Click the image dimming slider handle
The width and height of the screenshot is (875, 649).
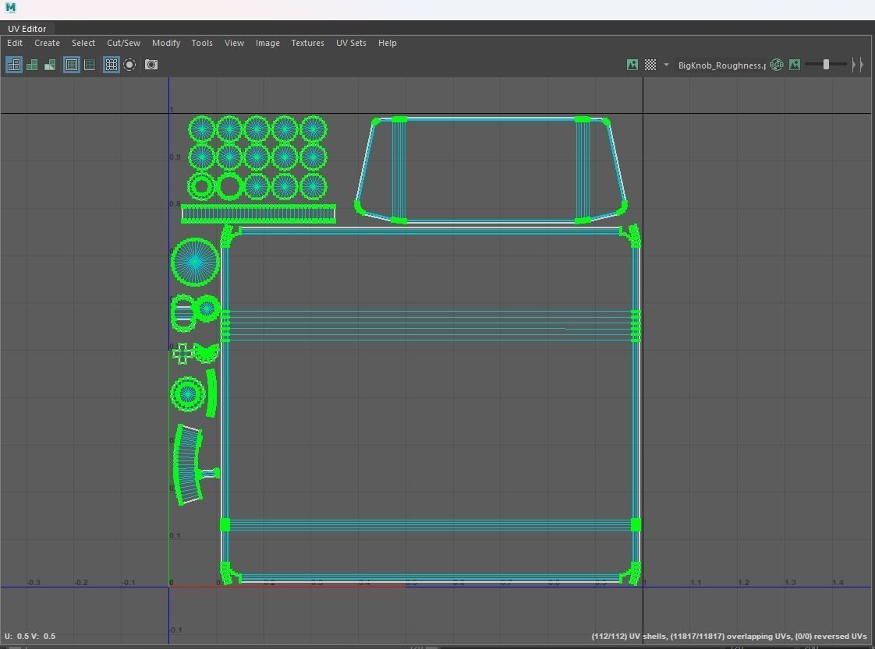coord(826,65)
